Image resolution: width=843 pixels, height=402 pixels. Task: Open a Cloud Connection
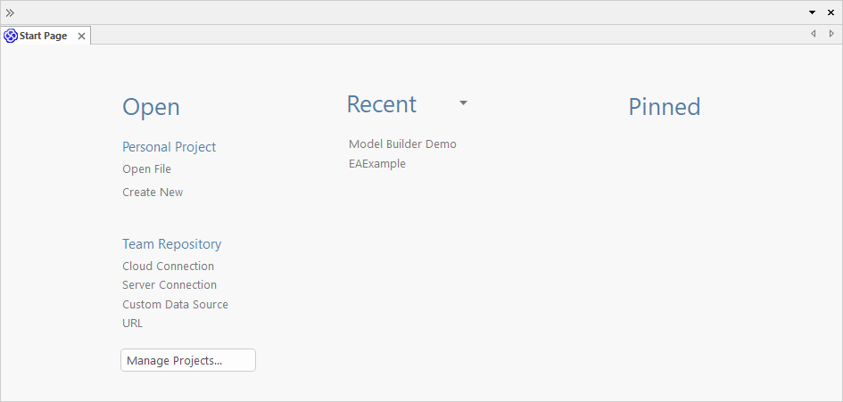169,266
